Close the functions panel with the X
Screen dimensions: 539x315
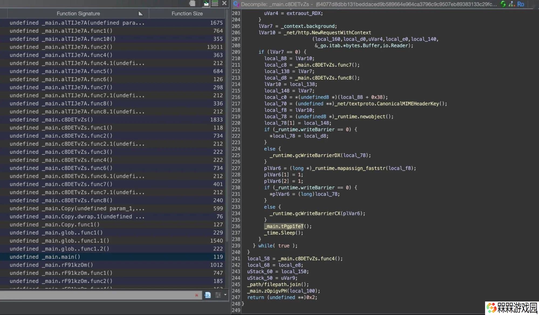(x=224, y=3)
